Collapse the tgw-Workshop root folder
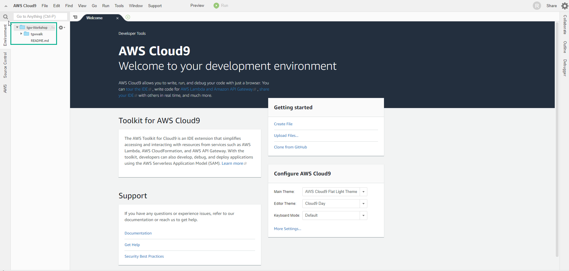 (x=17, y=27)
